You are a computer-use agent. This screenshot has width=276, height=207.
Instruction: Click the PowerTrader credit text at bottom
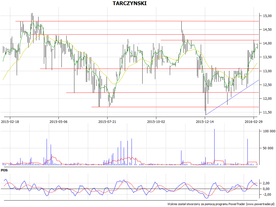[x=221, y=204]
